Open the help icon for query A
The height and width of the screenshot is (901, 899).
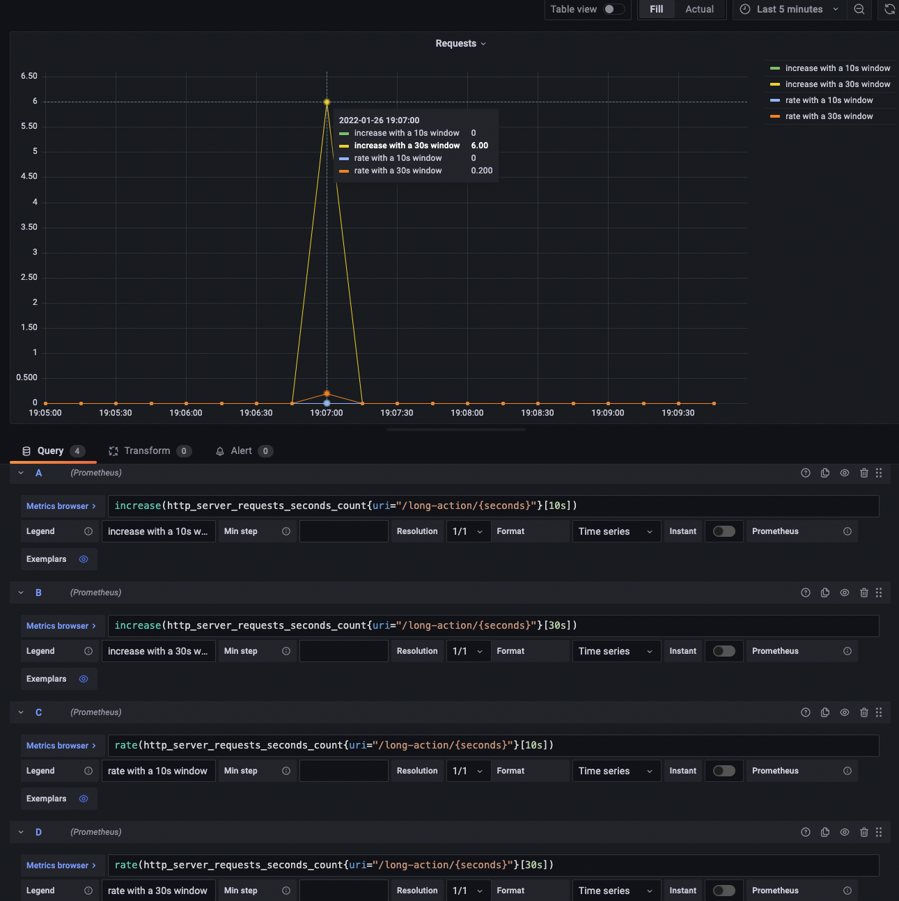click(806, 473)
